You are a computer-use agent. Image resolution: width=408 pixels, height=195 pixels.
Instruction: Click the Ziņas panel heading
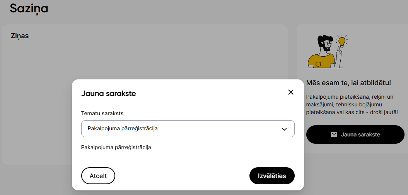(20, 36)
